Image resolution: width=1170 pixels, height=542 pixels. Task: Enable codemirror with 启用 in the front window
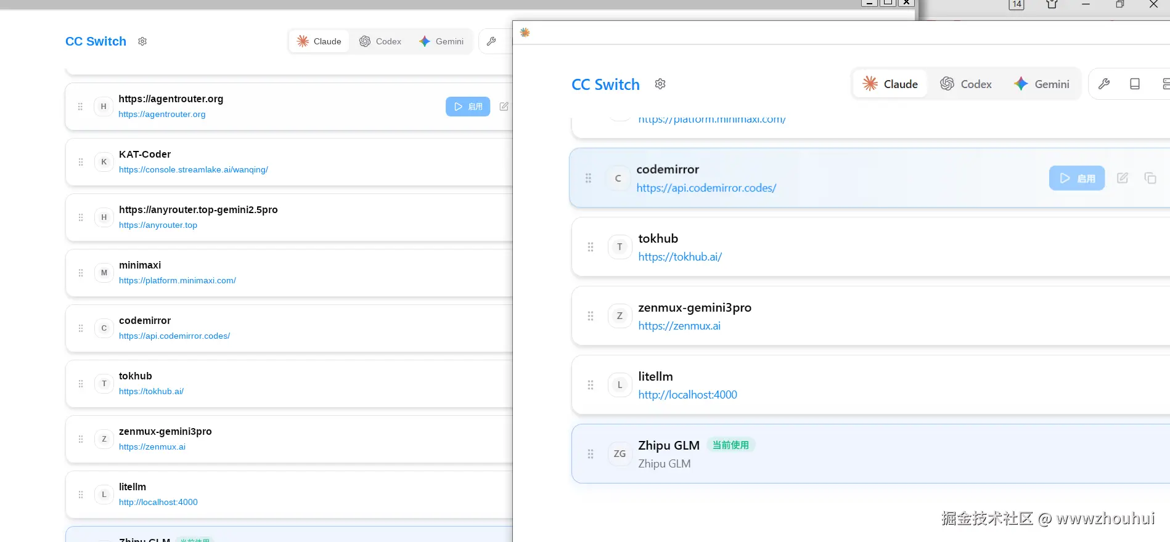1077,178
